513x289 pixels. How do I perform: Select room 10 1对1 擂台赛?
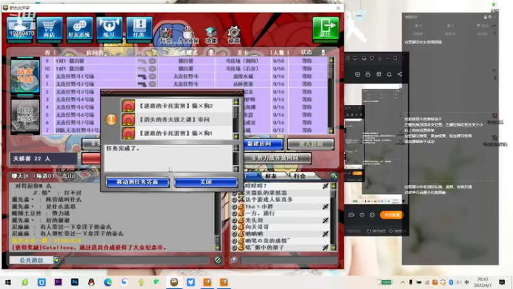185,69
